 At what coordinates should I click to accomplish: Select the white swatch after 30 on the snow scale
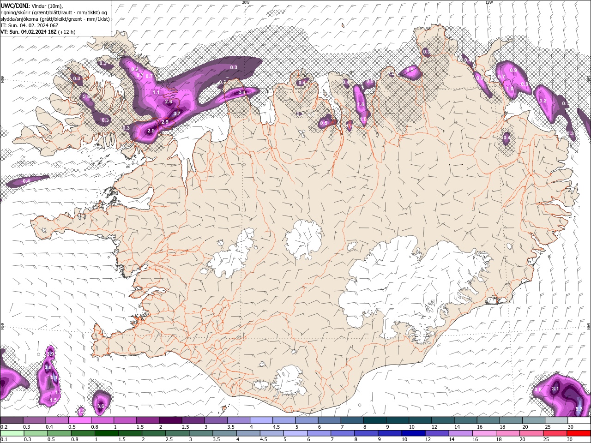point(579,420)
